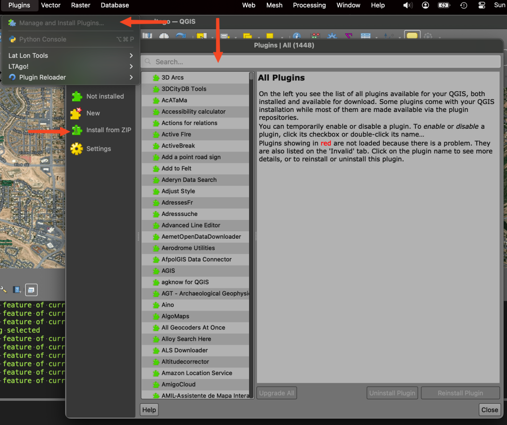Open macOS Control Center icon
Viewport: 507px width, 425px height.
(x=482, y=5)
